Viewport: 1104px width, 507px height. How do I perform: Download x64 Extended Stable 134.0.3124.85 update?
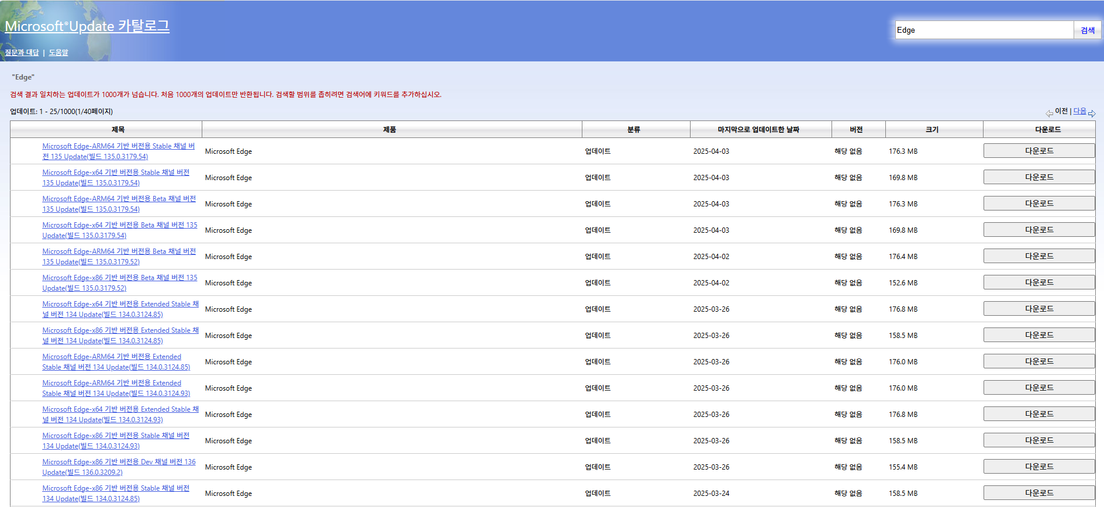coord(1039,309)
